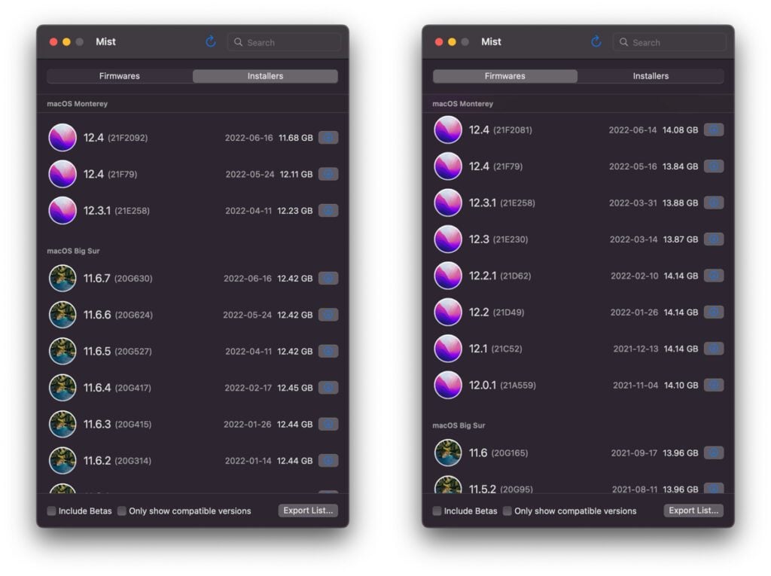This screenshot has height=576, width=771.
Task: Click the 11.68 GB size value
Action: [x=295, y=138]
